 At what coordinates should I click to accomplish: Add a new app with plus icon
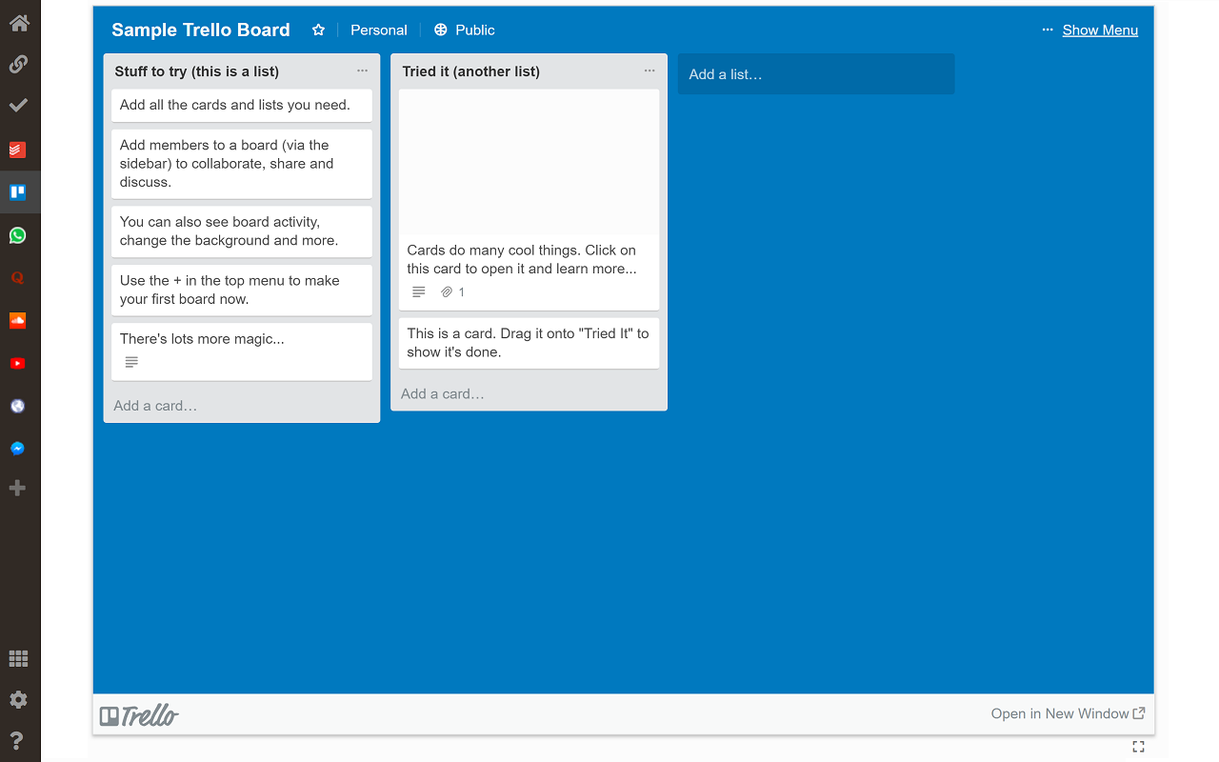point(17,489)
